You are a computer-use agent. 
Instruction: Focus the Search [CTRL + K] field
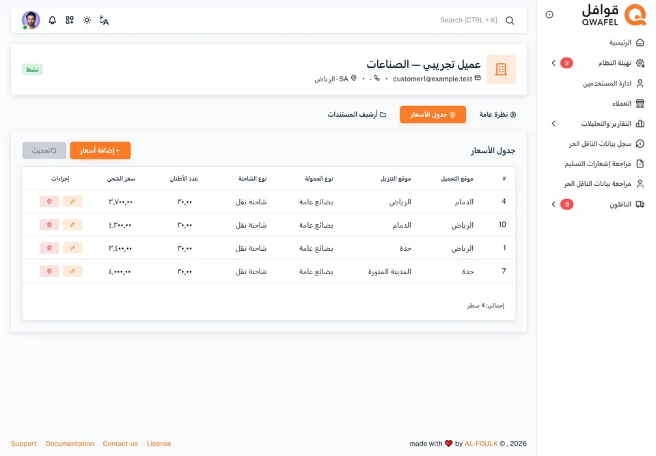point(469,20)
